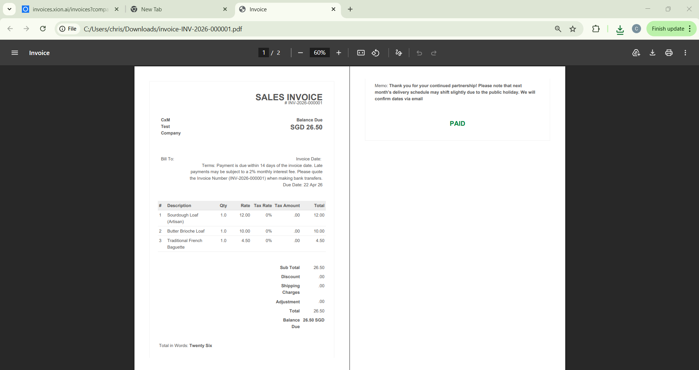
Task: Print the invoice document
Action: pos(669,53)
